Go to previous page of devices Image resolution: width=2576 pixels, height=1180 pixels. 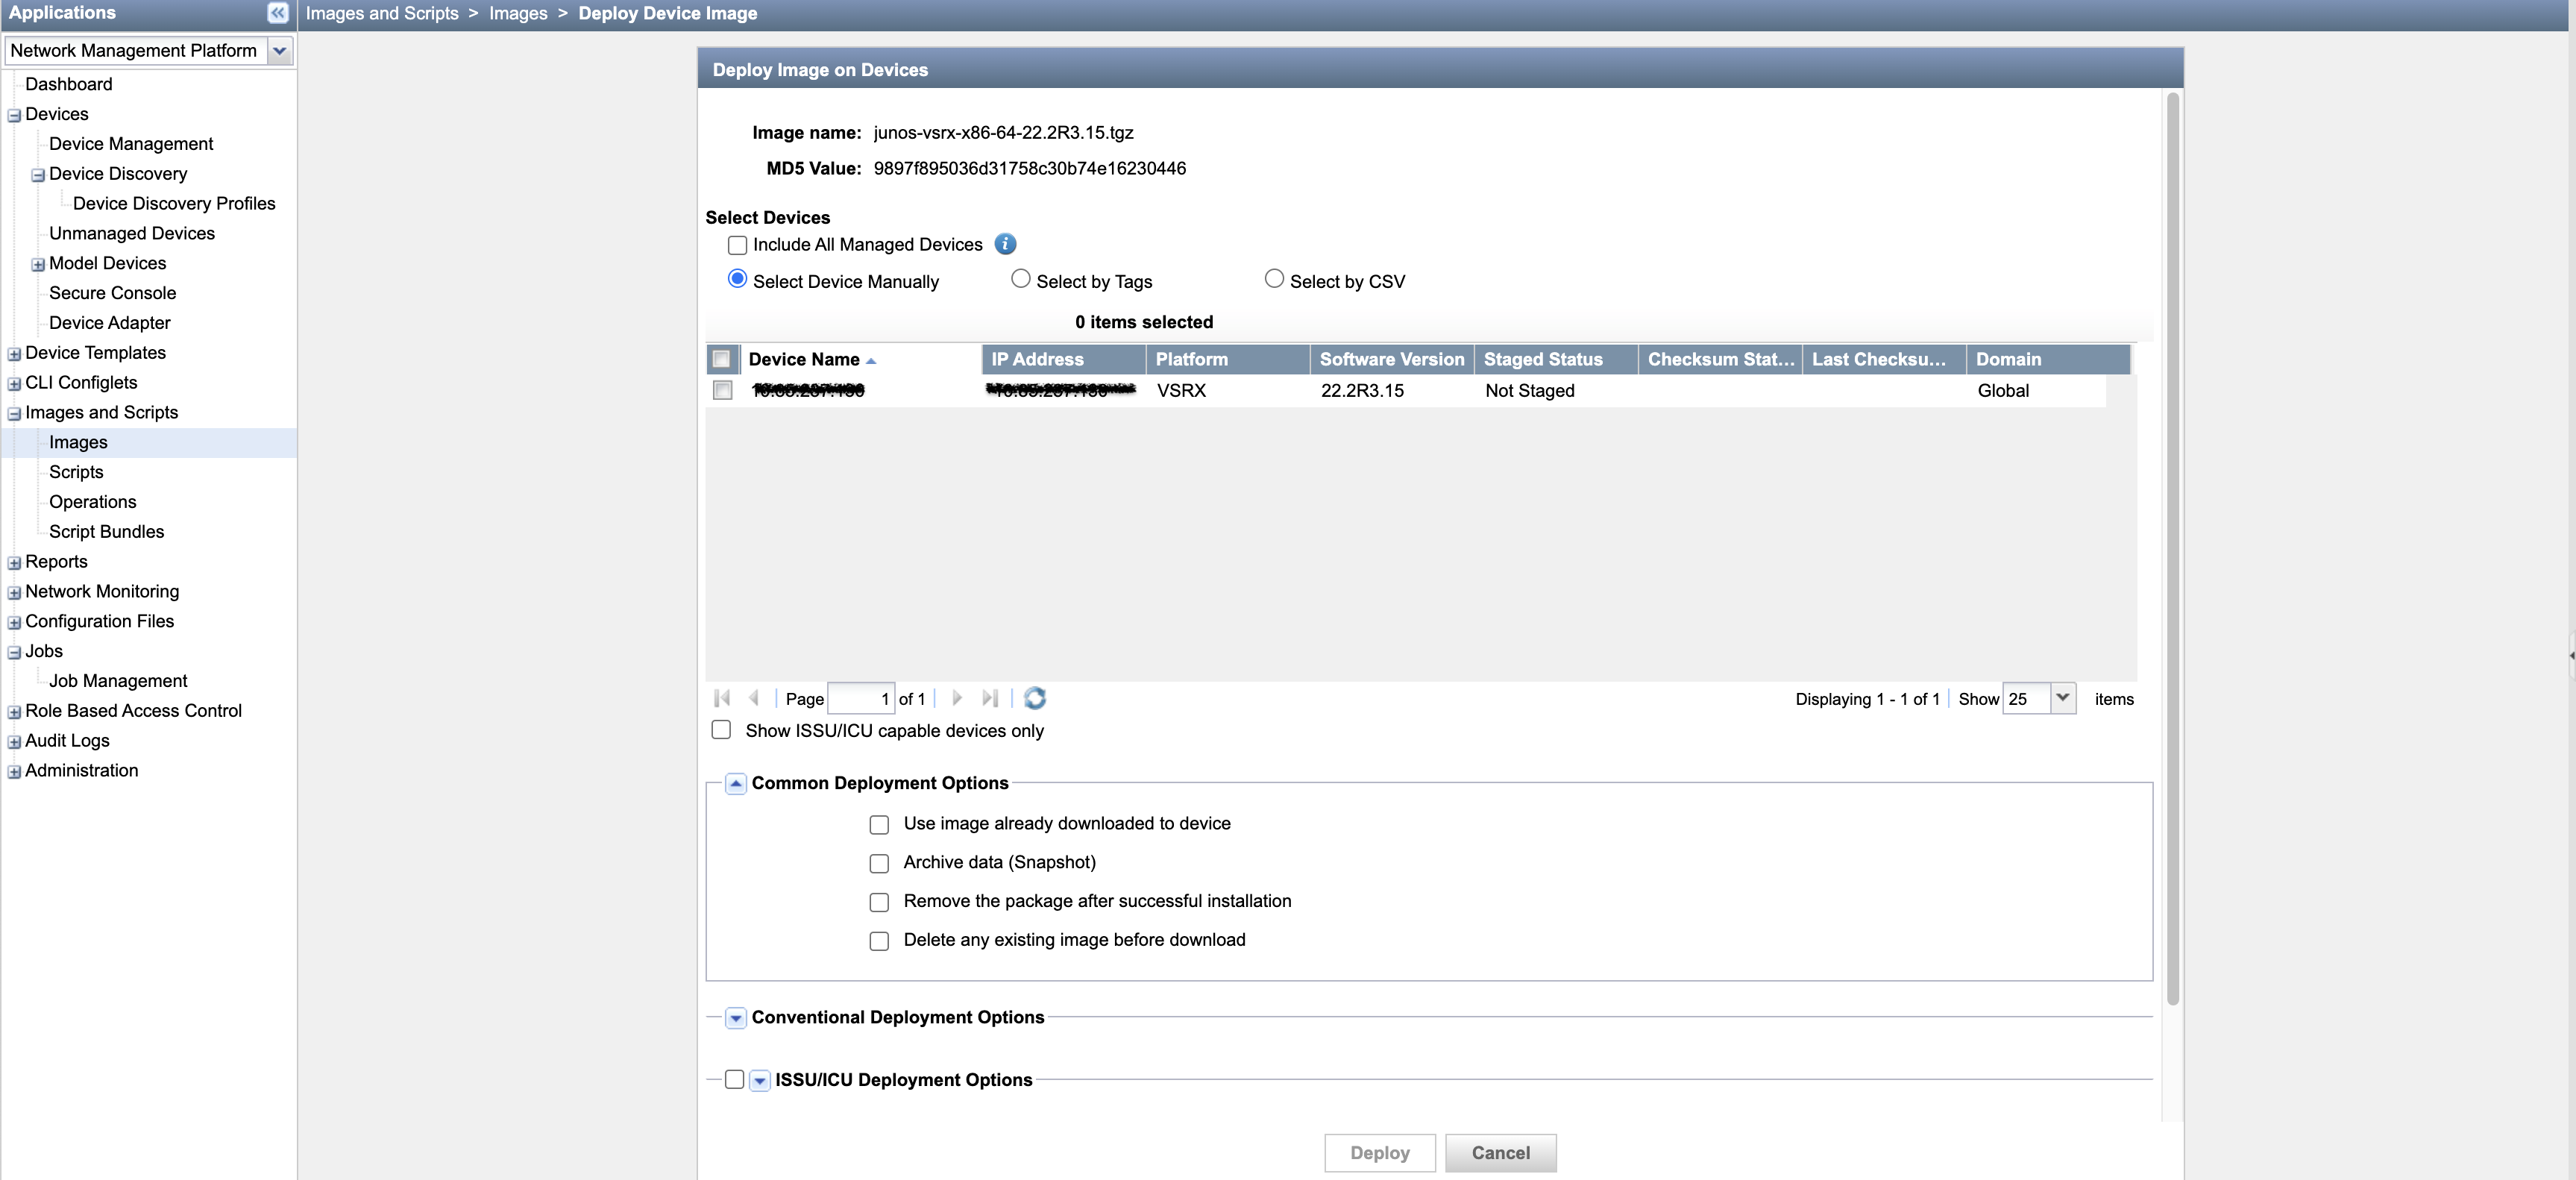[754, 698]
